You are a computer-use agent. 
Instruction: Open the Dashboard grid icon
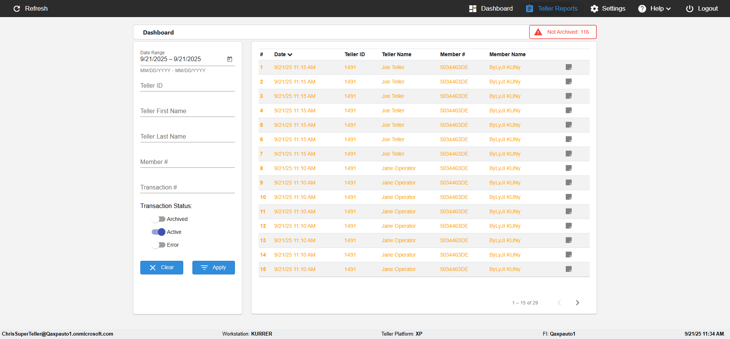pos(473,8)
